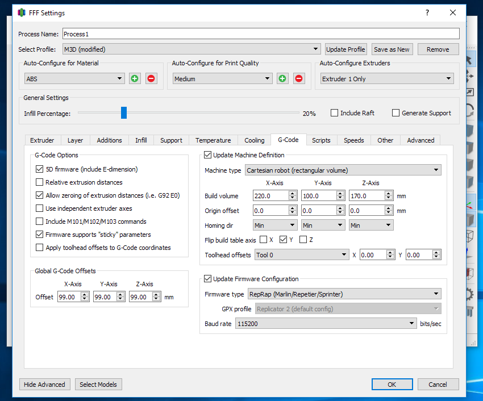Open the gear settings icon in background toolbar
This screenshot has width=483, height=401.
469,294
